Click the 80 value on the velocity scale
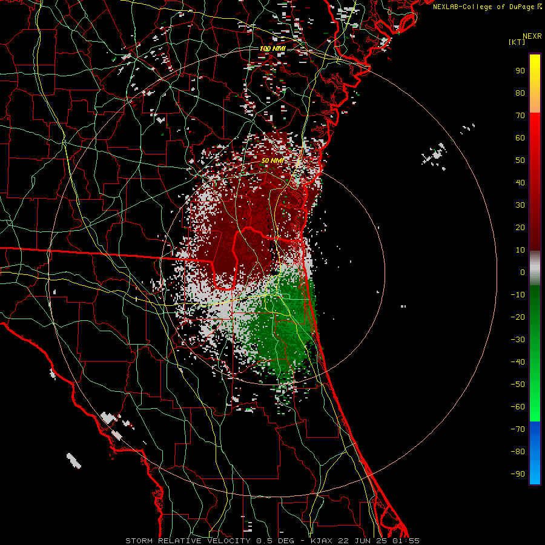The width and height of the screenshot is (545, 545). point(520,93)
